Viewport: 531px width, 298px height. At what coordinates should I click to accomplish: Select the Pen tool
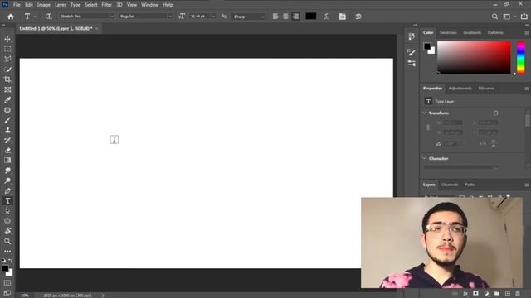click(7, 191)
